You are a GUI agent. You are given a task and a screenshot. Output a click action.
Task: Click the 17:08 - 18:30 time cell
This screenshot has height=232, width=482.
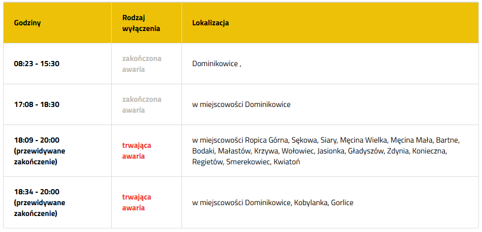click(37, 104)
